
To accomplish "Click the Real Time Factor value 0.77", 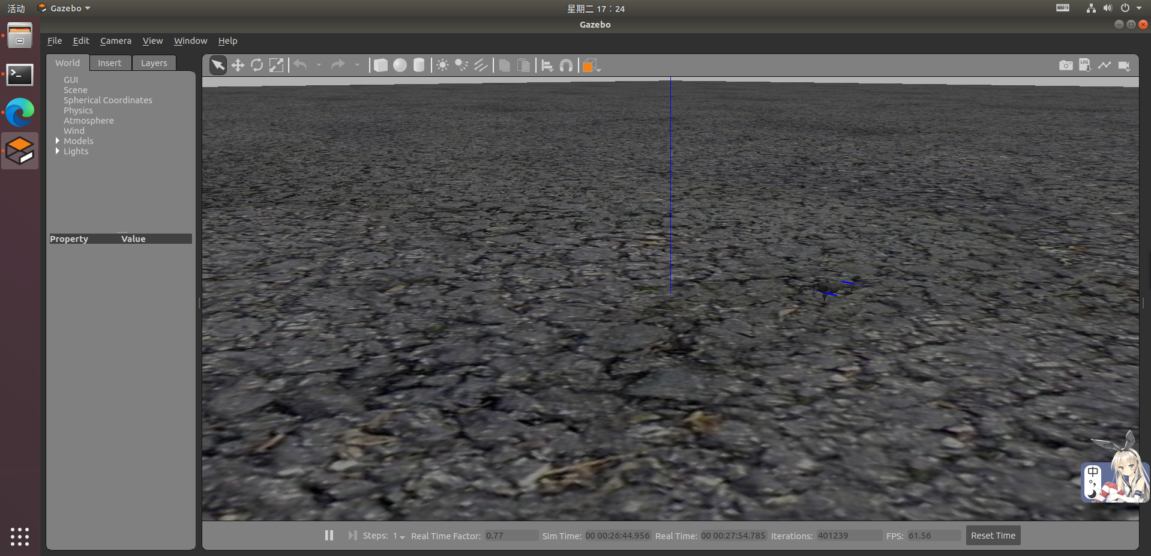I will coord(511,536).
